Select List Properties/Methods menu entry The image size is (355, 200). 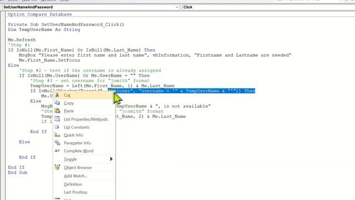(x=84, y=119)
